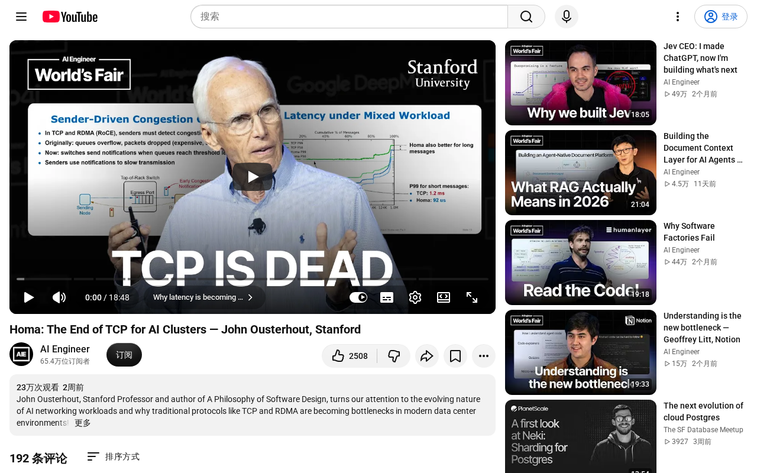This screenshot has width=757, height=473.
Task: Click the 0:00 / 18:48 time display
Action: pos(107,297)
